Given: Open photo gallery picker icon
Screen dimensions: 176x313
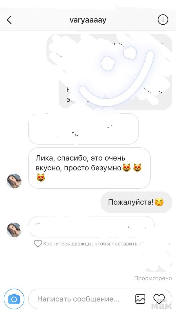Looking at the screenshot, I should pos(140,299).
